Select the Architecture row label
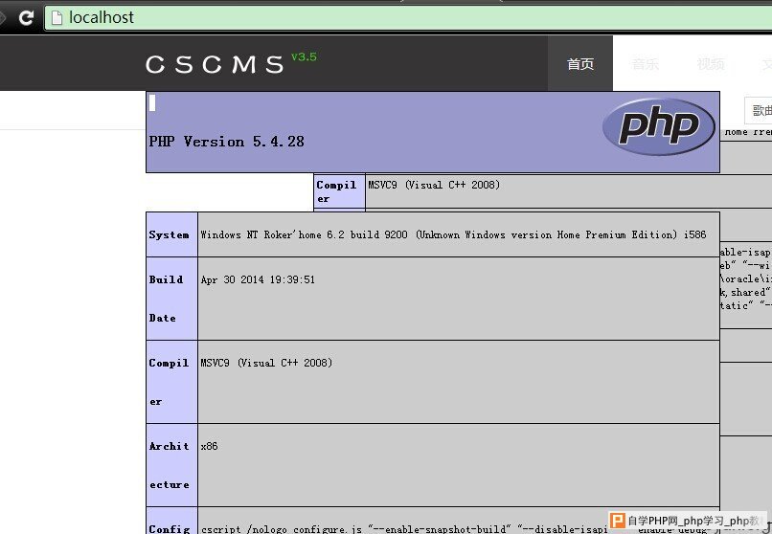This screenshot has width=772, height=534. click(x=171, y=465)
